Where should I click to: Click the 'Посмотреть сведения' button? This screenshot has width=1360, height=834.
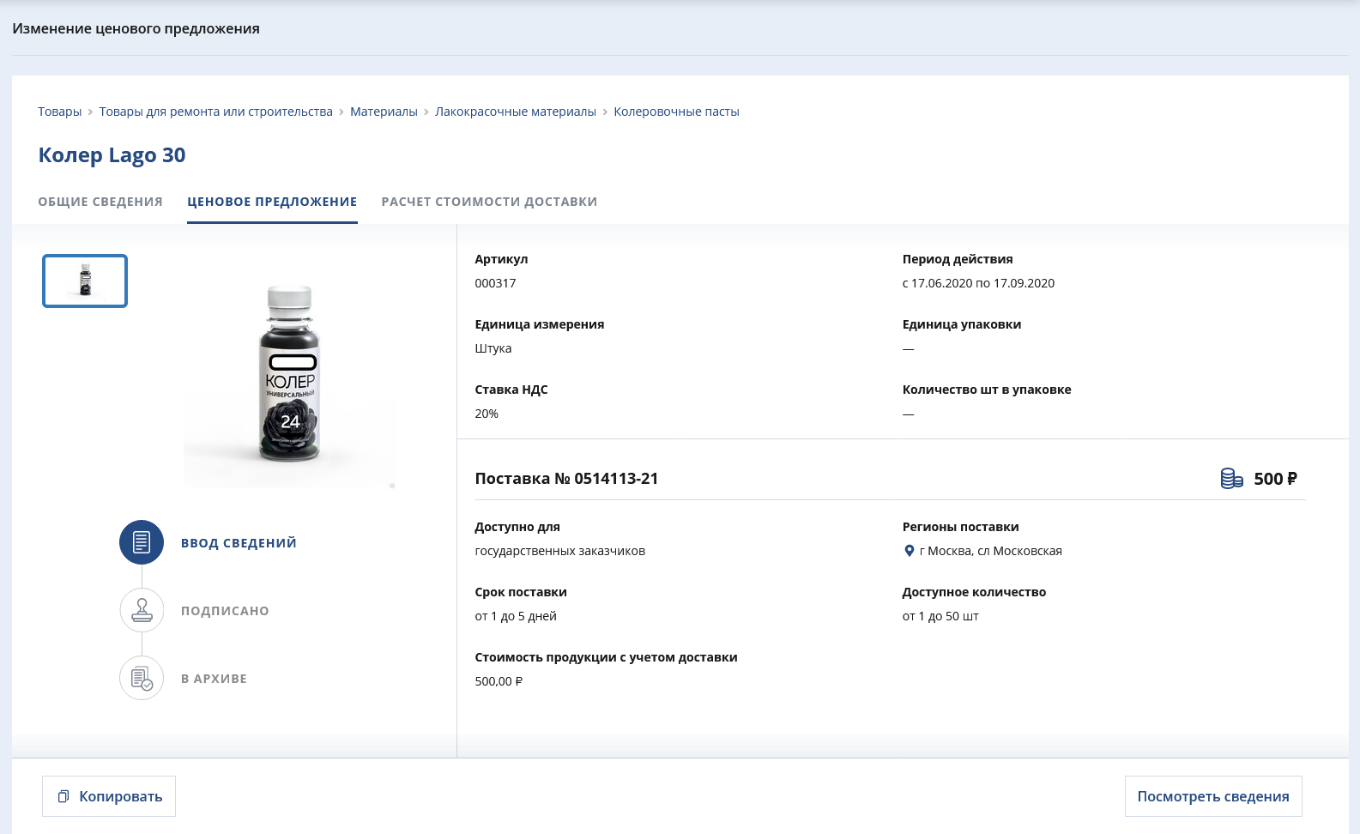pyautogui.click(x=1213, y=796)
